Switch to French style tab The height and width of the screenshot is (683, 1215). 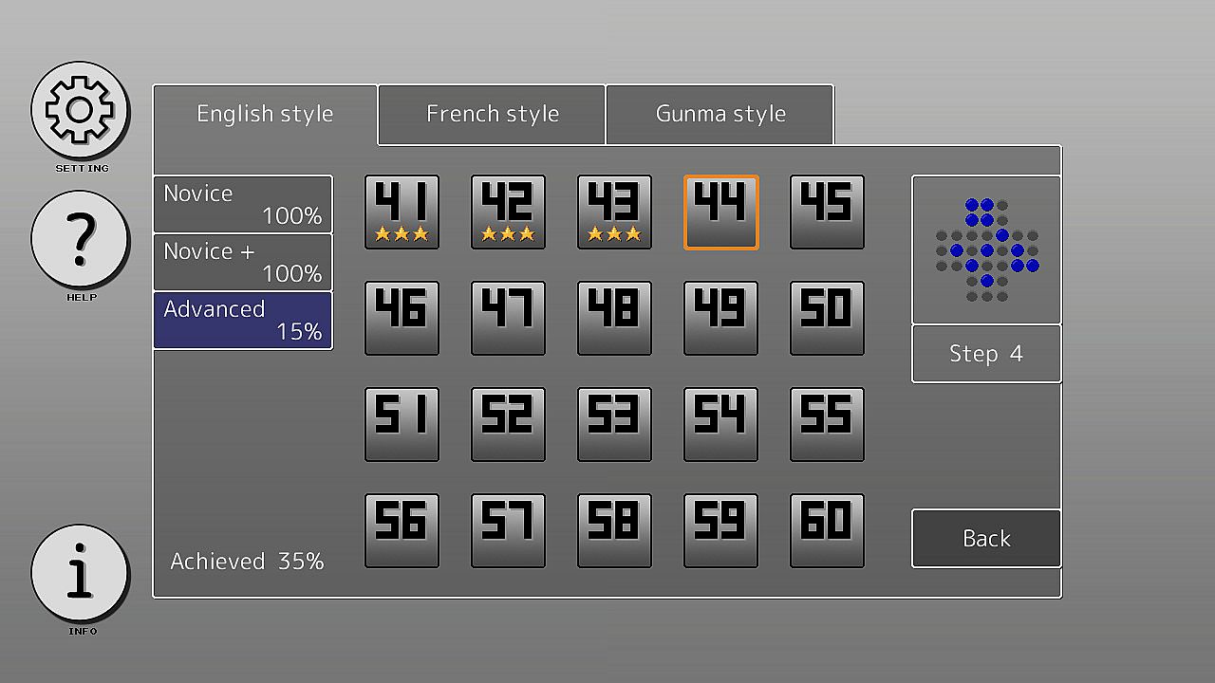(492, 115)
